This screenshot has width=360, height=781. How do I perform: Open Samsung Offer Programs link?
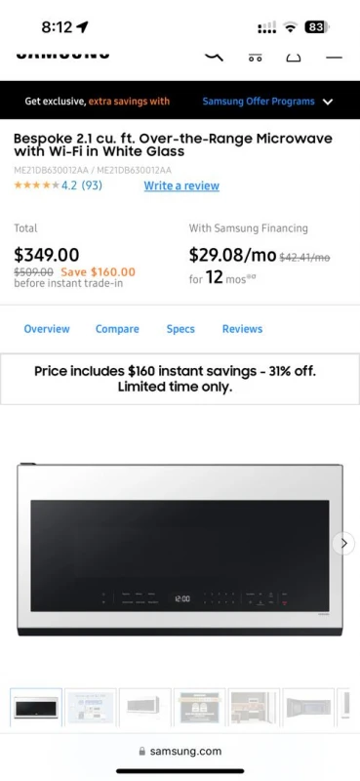[259, 102]
